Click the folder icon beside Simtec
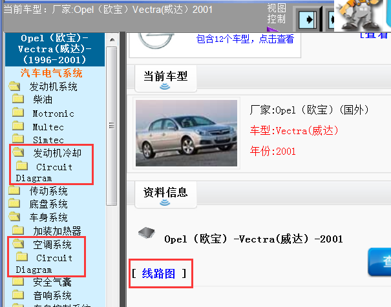 coord(18,139)
